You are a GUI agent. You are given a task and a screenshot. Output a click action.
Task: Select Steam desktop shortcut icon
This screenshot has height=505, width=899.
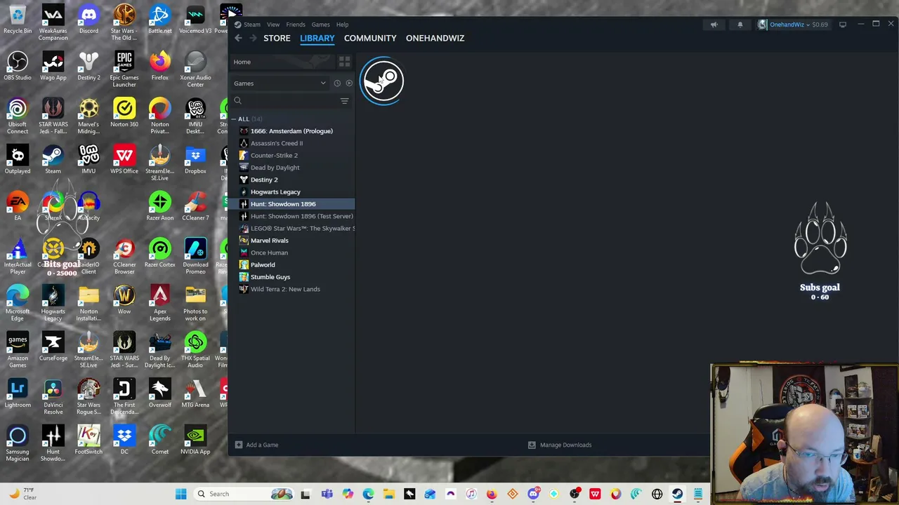point(53,159)
